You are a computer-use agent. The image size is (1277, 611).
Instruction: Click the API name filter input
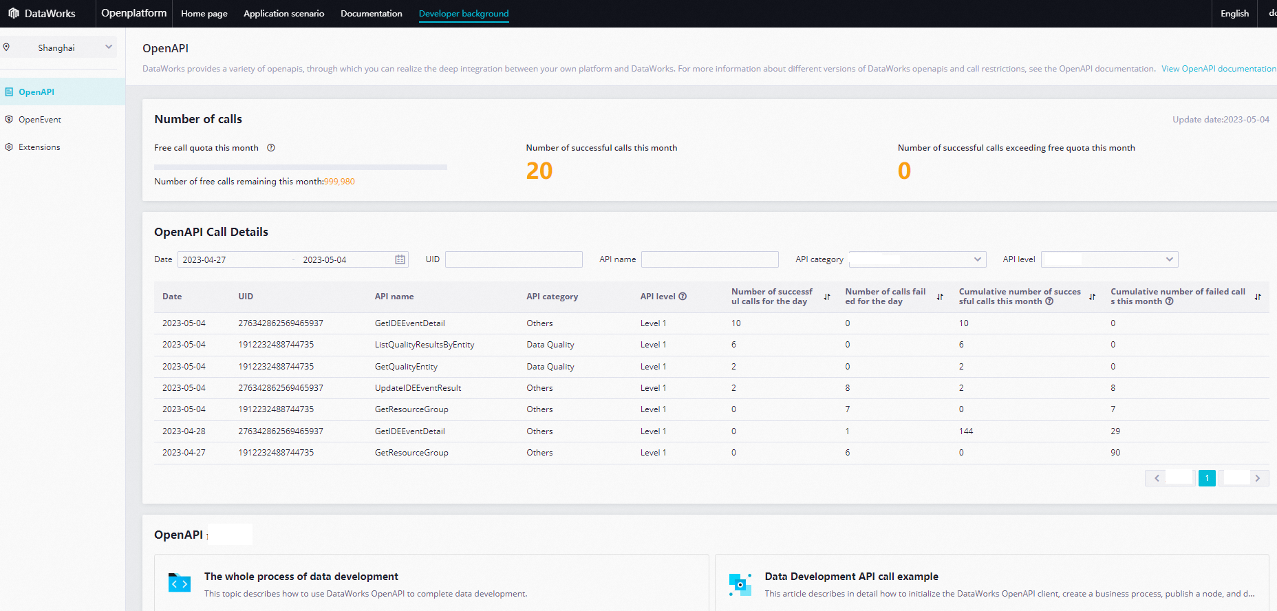[x=709, y=259]
